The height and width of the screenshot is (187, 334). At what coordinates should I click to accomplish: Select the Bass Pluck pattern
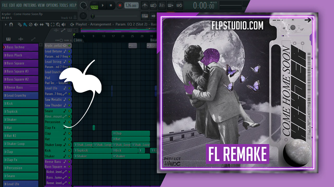pos(21,55)
